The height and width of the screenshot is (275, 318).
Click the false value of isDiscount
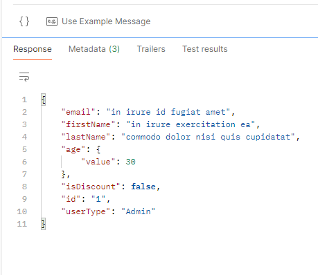143,187
